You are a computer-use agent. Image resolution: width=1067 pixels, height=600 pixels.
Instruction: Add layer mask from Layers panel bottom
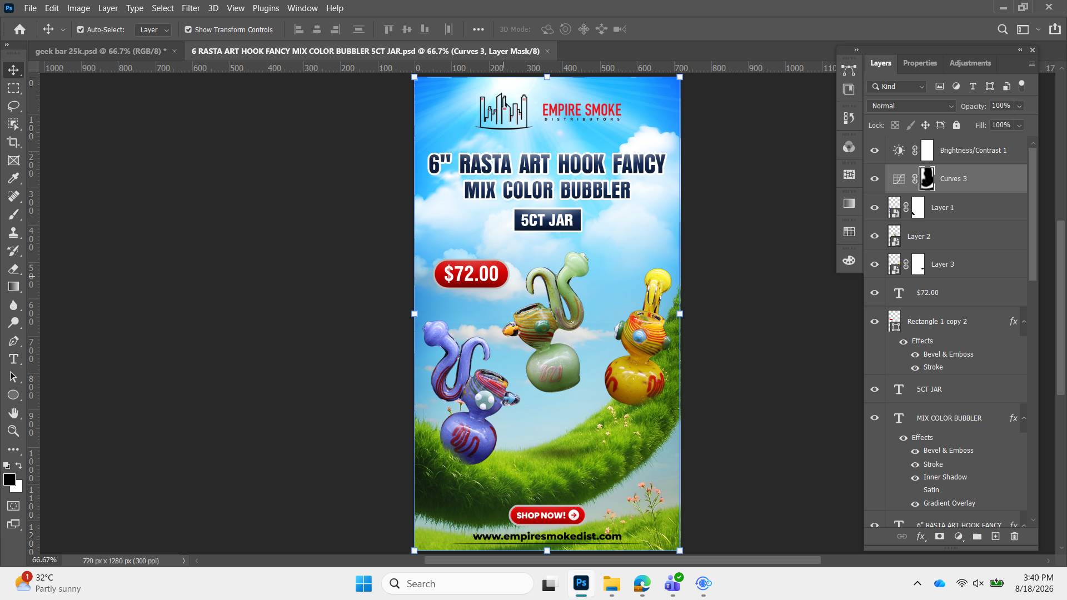click(939, 536)
